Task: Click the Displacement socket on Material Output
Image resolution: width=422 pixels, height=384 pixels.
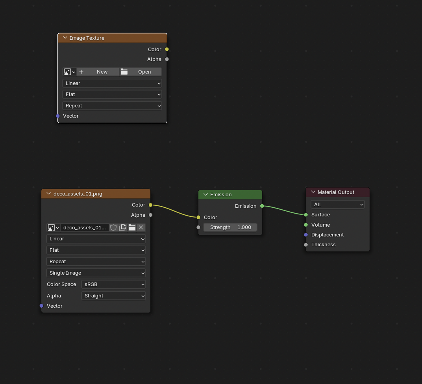Action: pyautogui.click(x=306, y=234)
